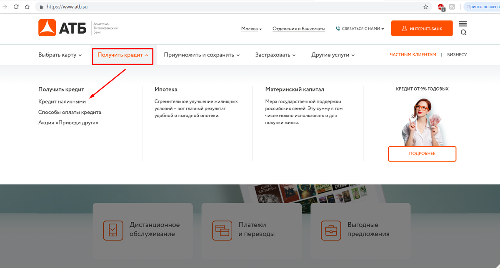500x268 pixels.
Task: Collapse the Получить кредит dropdown menu
Action: pyautogui.click(x=122, y=55)
